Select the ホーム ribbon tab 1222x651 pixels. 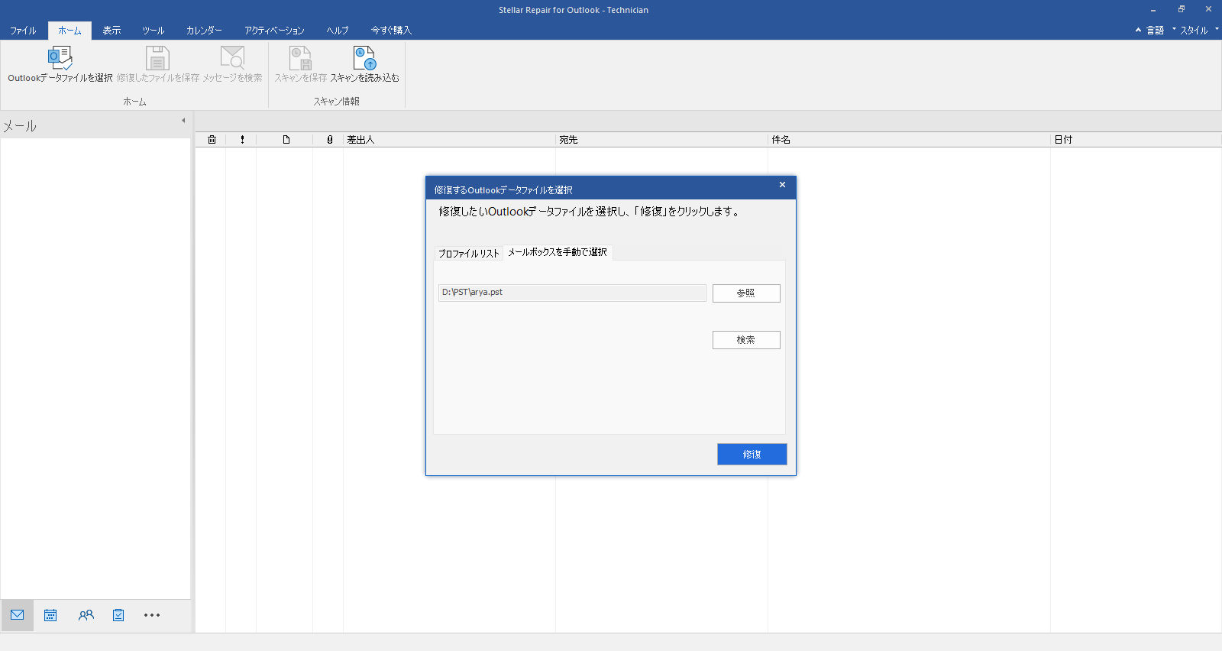(70, 31)
